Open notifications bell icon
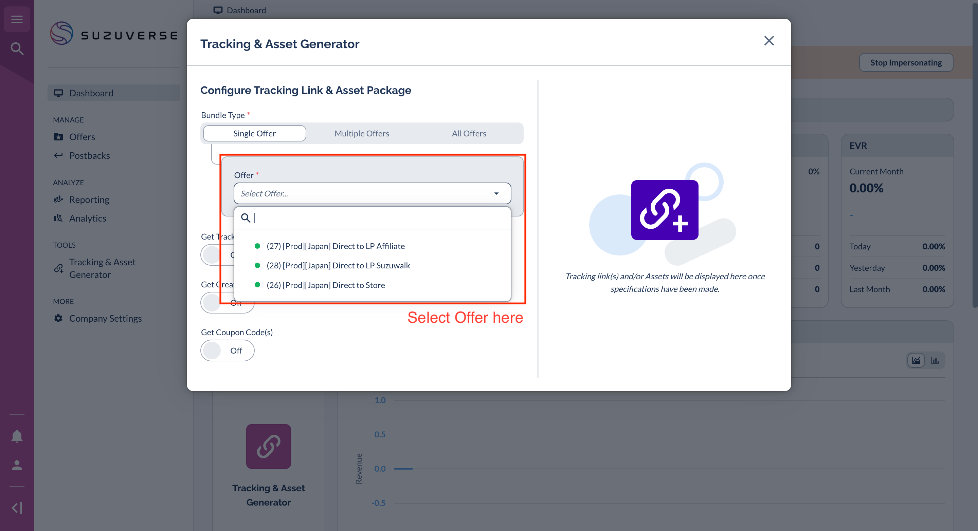978x531 pixels. point(17,436)
